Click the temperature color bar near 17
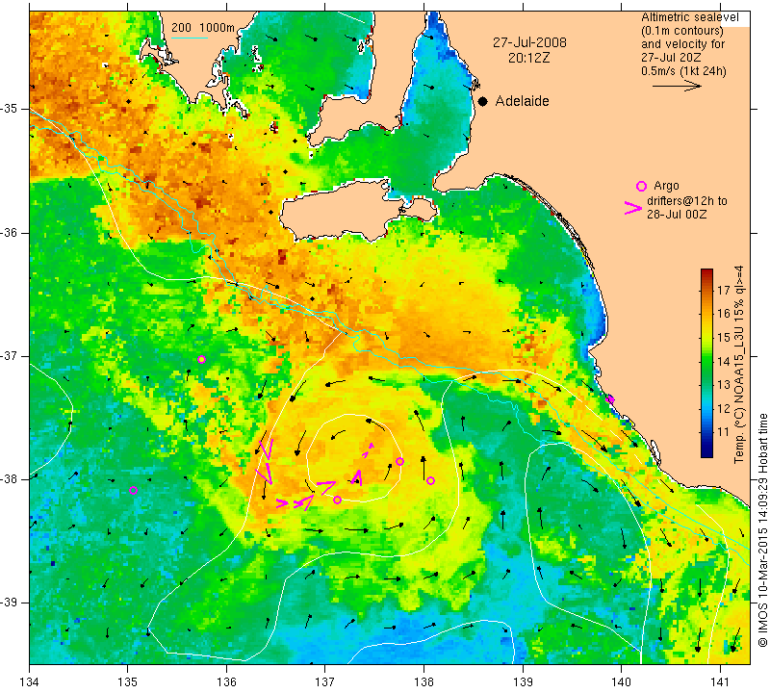 click(706, 290)
